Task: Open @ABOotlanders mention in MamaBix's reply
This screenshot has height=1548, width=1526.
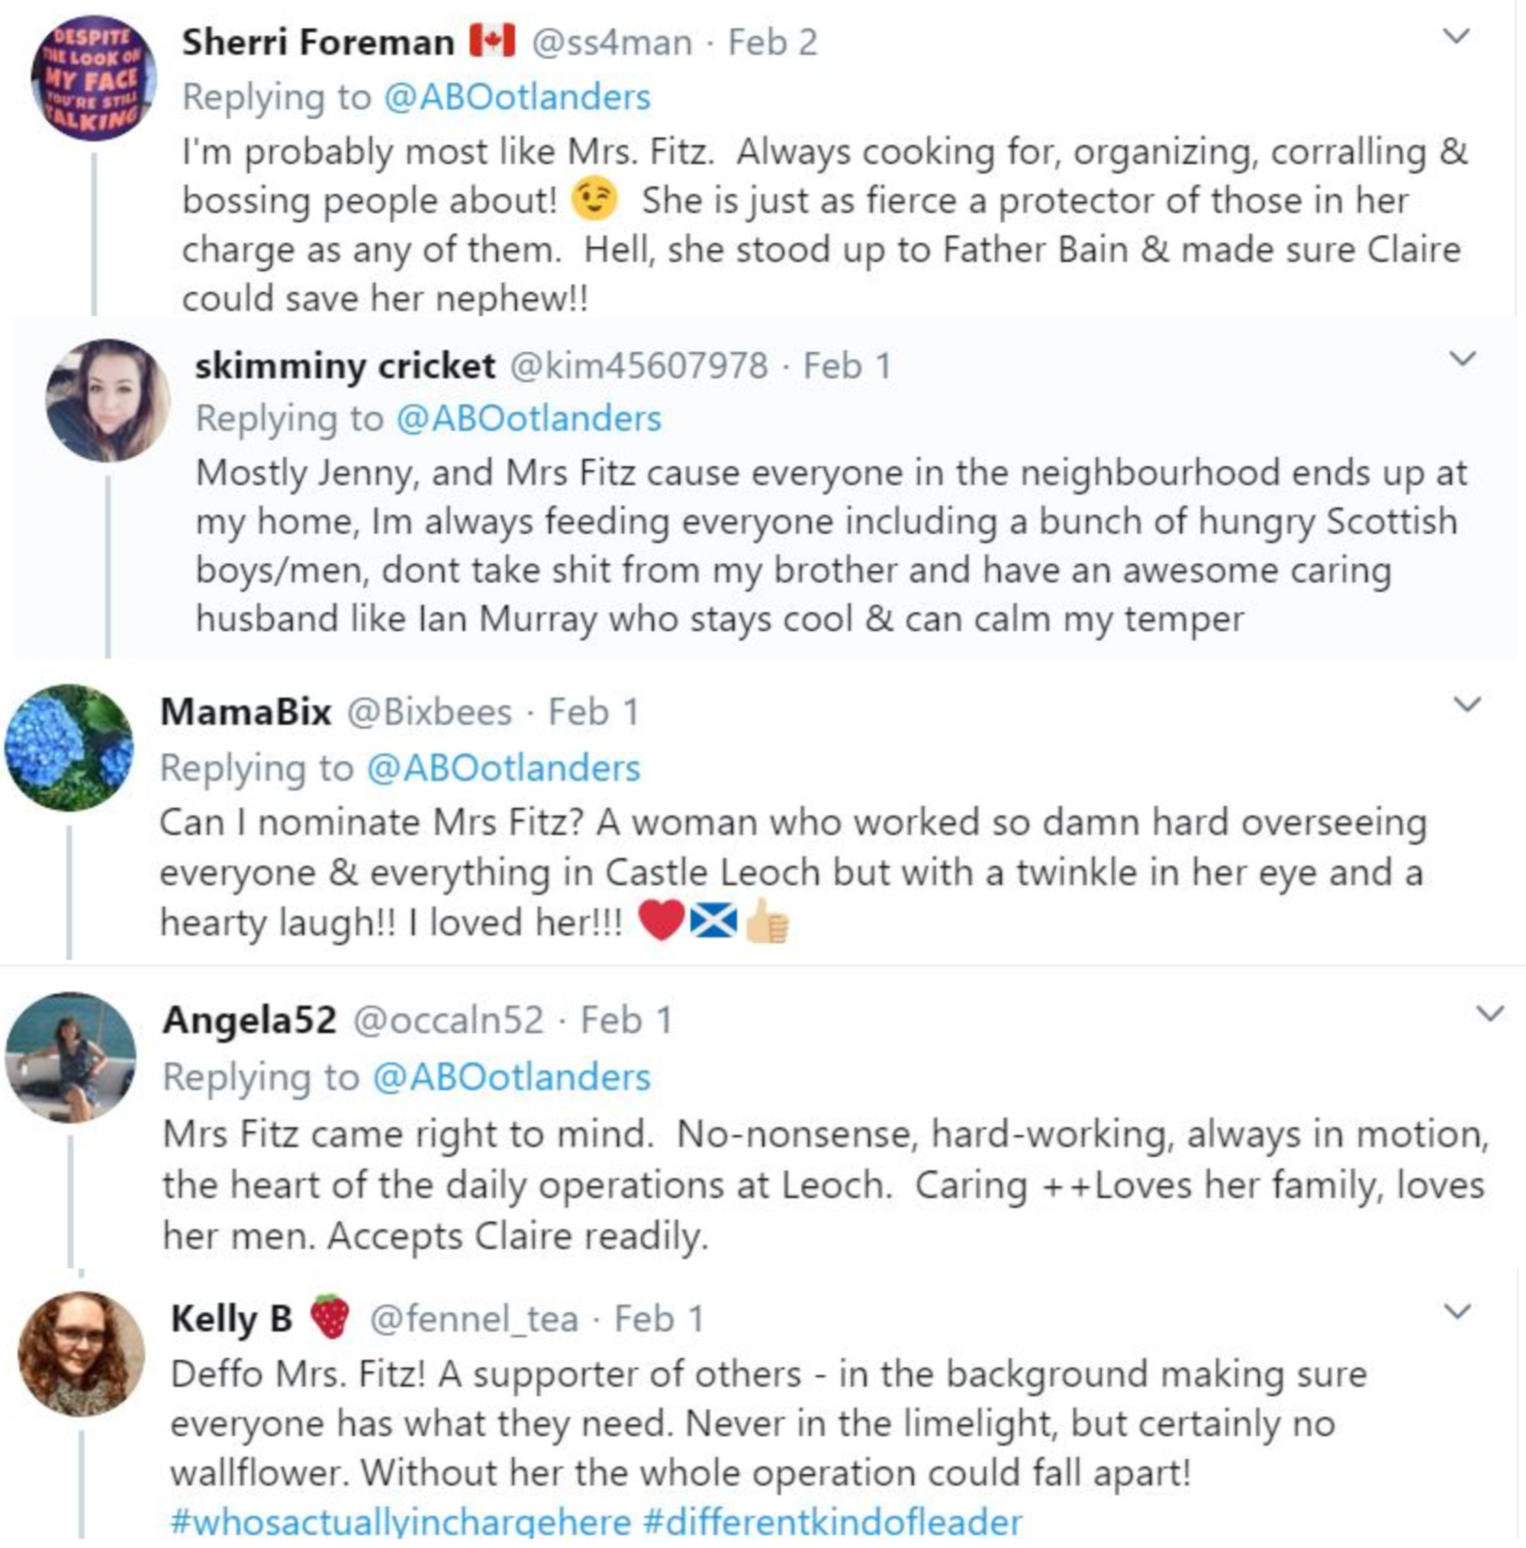Action: click(504, 768)
